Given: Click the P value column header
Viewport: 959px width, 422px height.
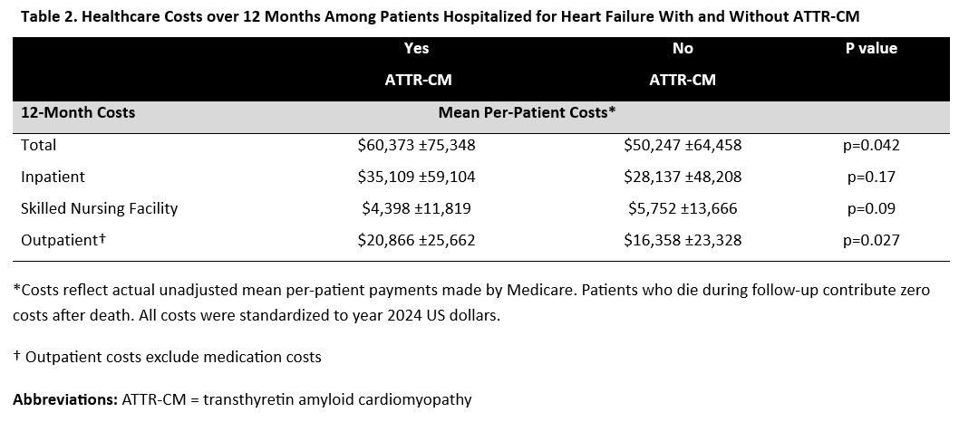Looking at the screenshot, I should pyautogui.click(x=870, y=48).
